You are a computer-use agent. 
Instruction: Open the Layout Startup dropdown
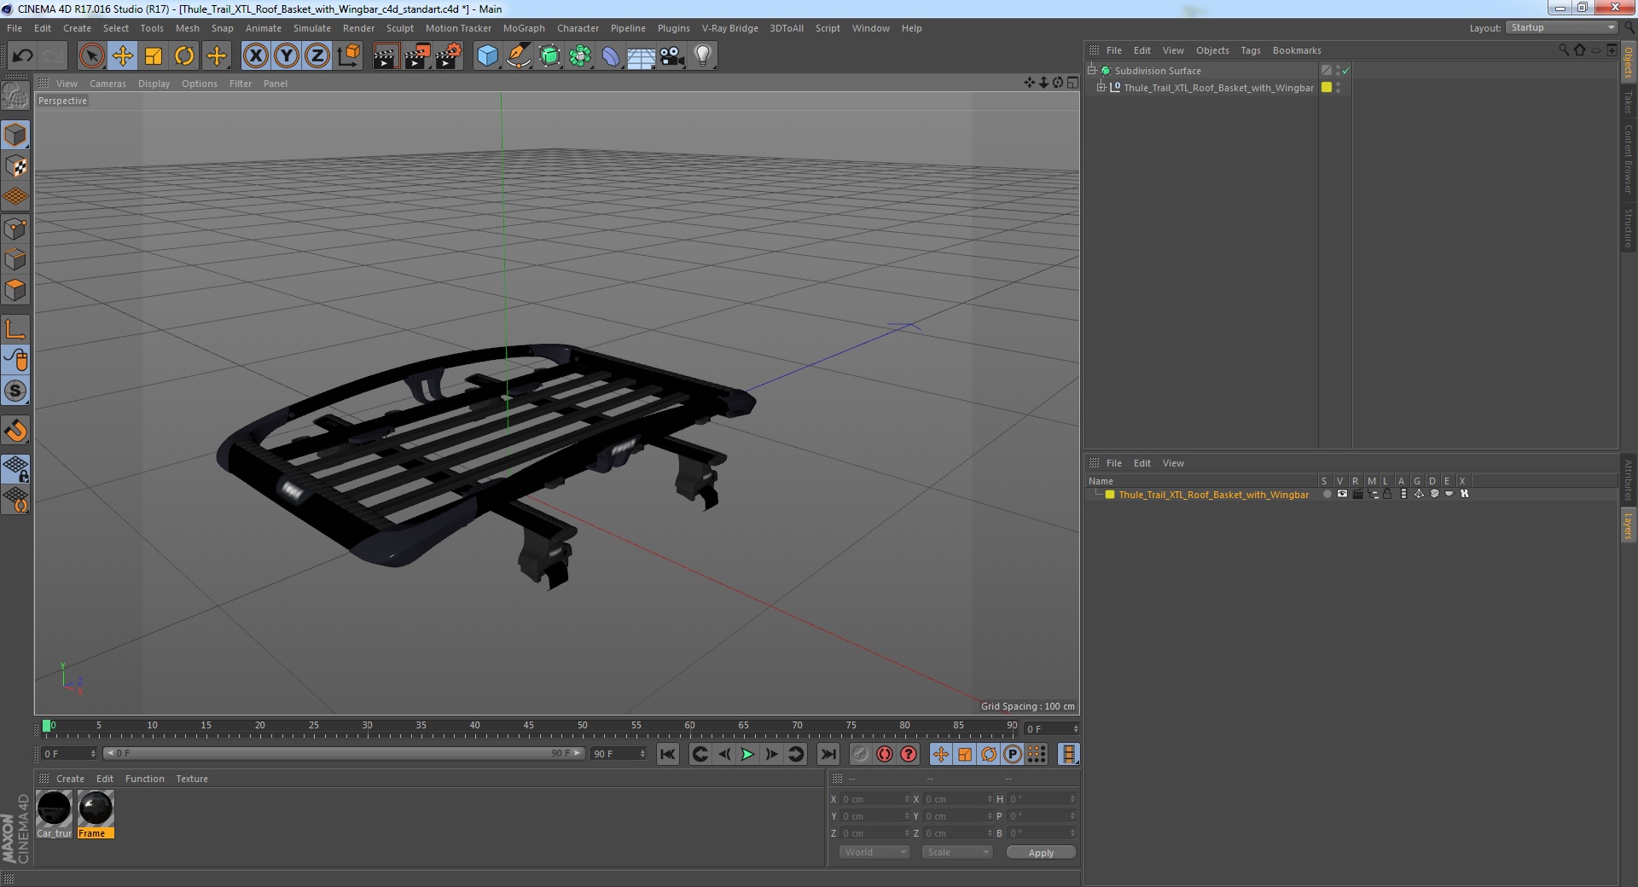click(1563, 28)
